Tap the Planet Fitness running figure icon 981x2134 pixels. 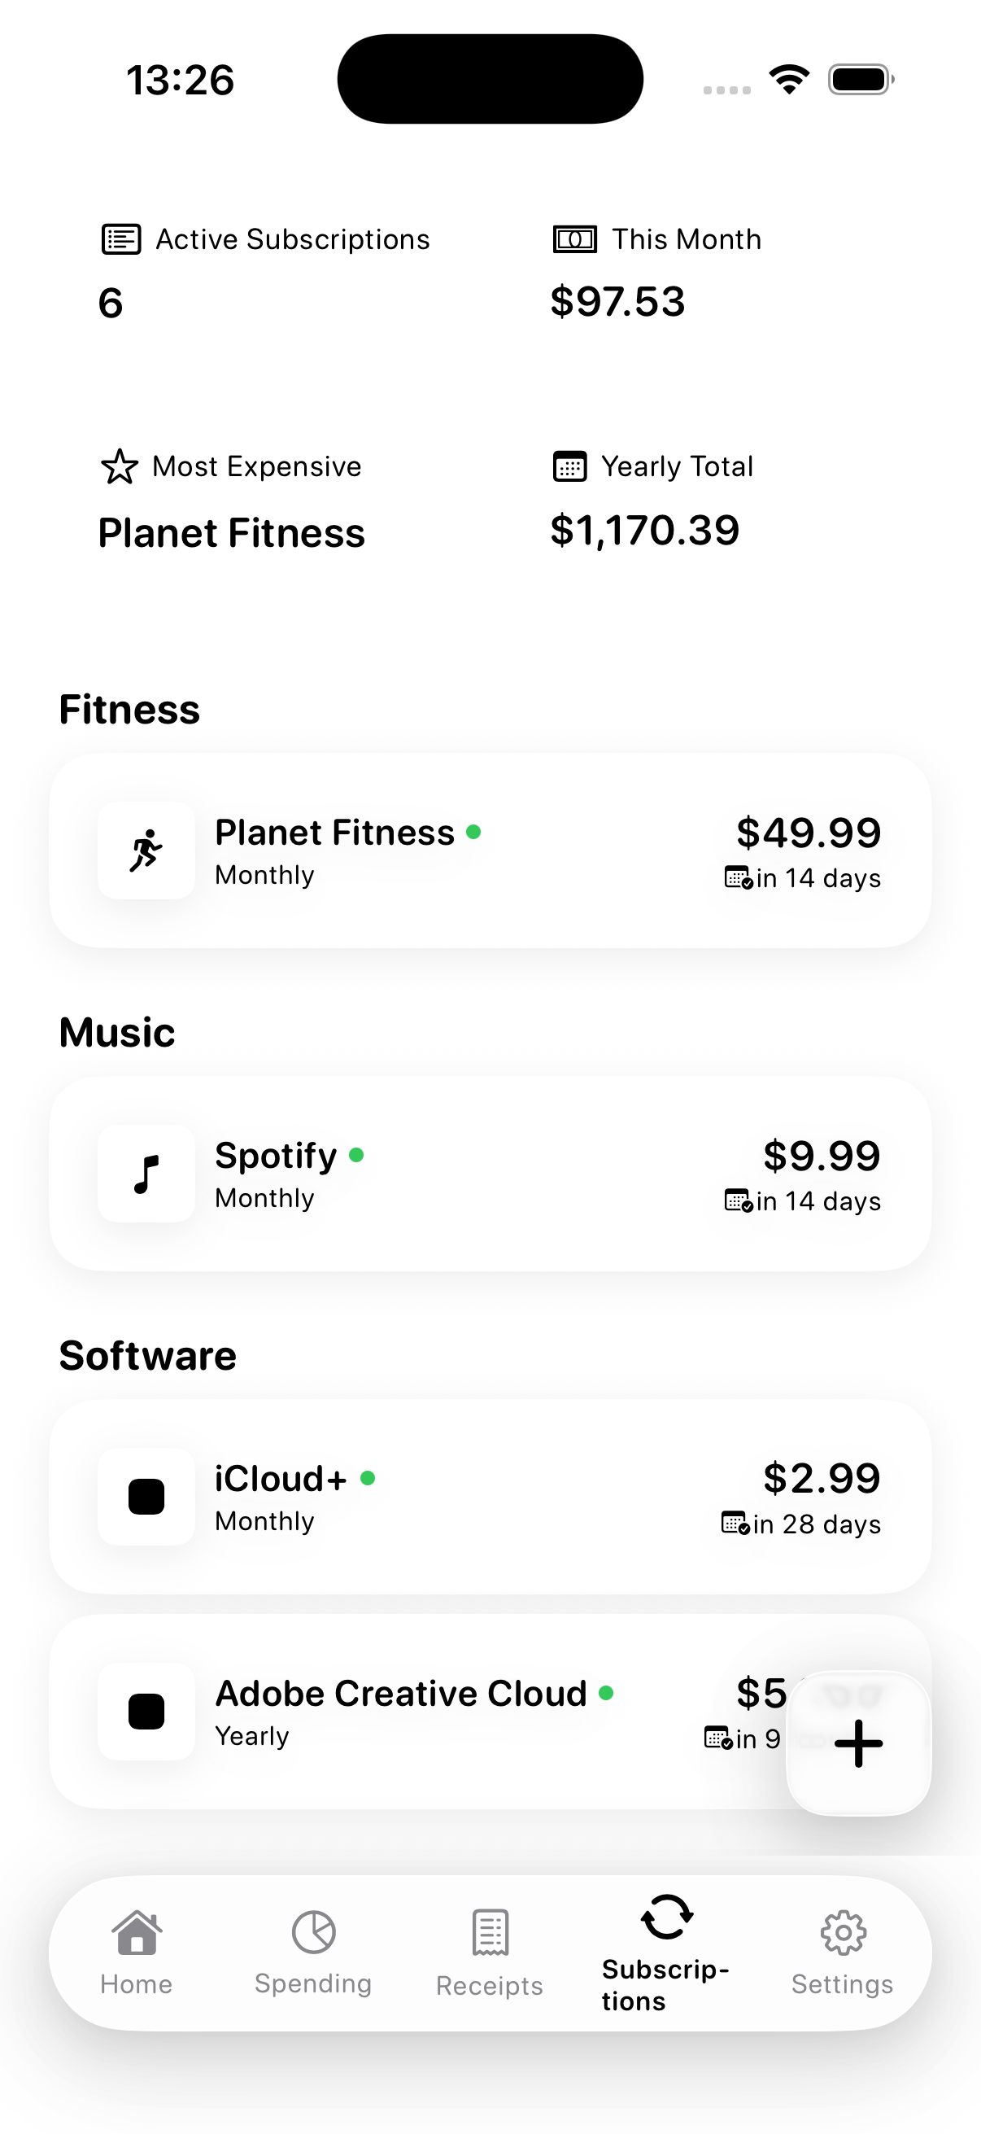tap(146, 851)
